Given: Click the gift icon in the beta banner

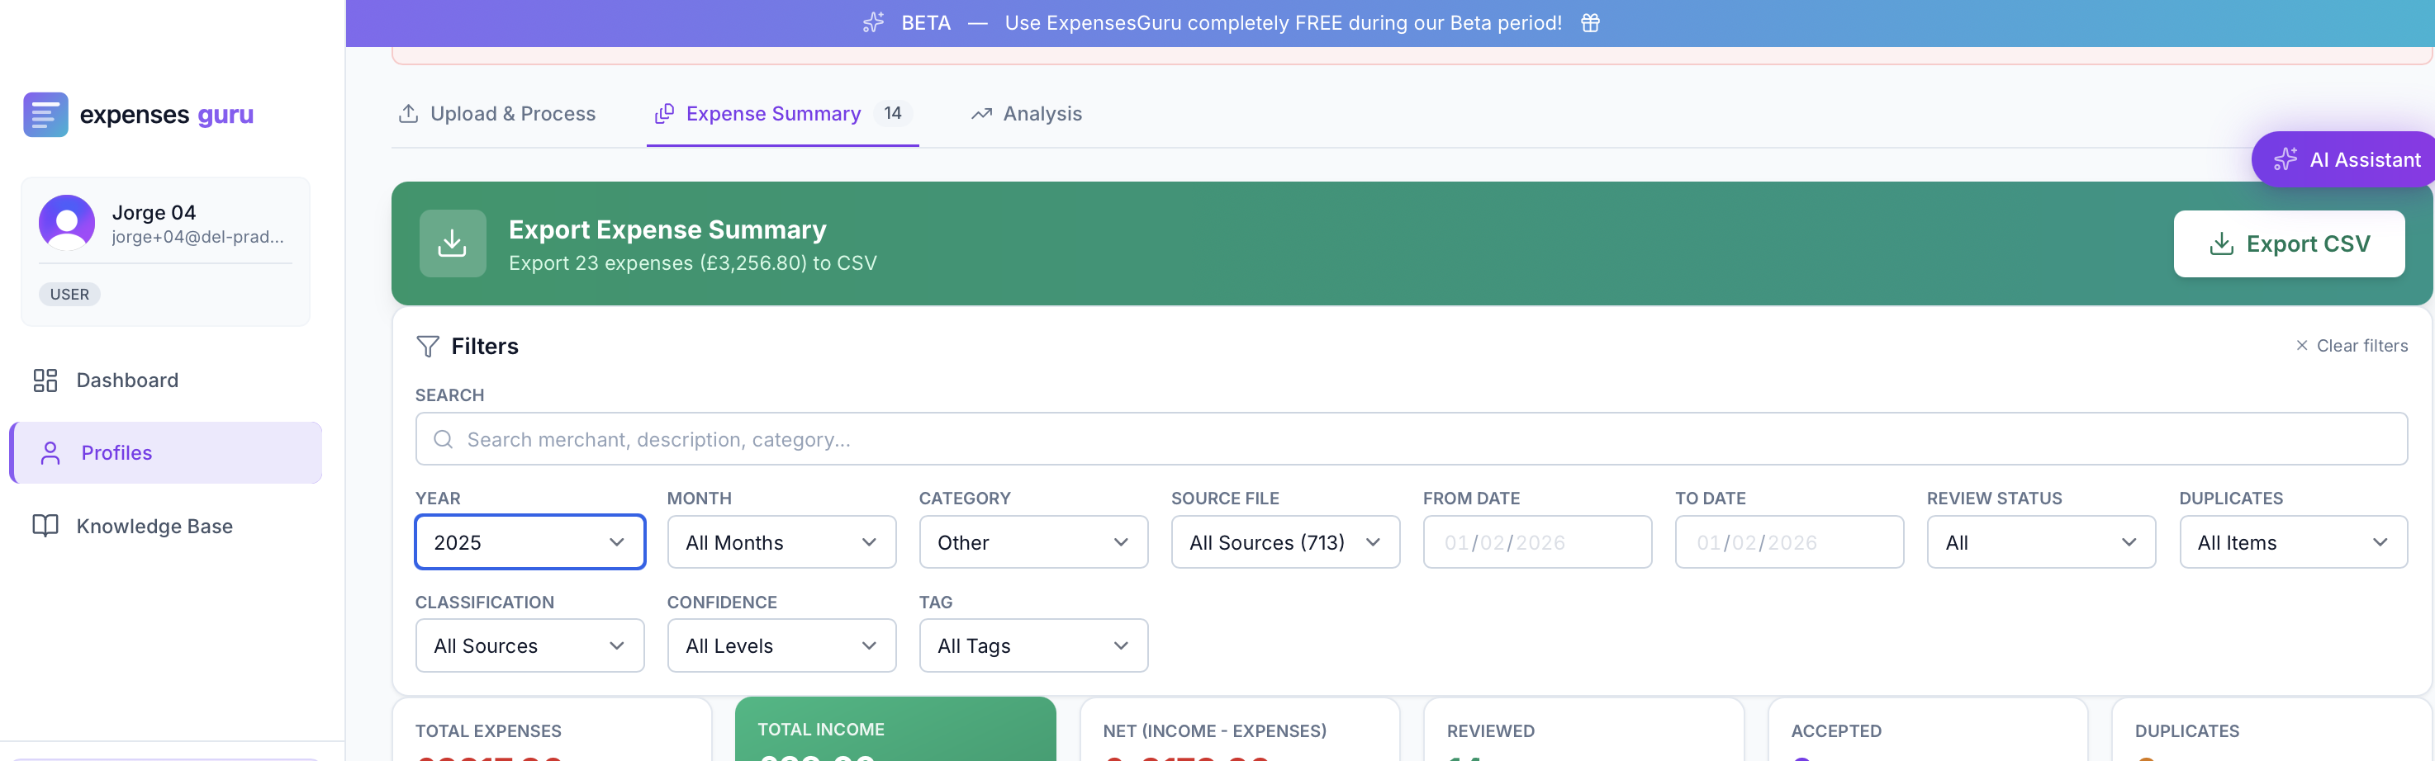Looking at the screenshot, I should click(1590, 22).
